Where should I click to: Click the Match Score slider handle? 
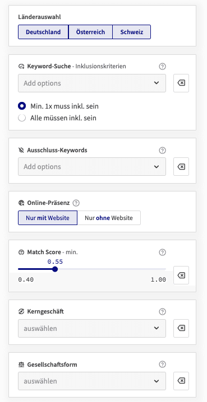point(55,269)
